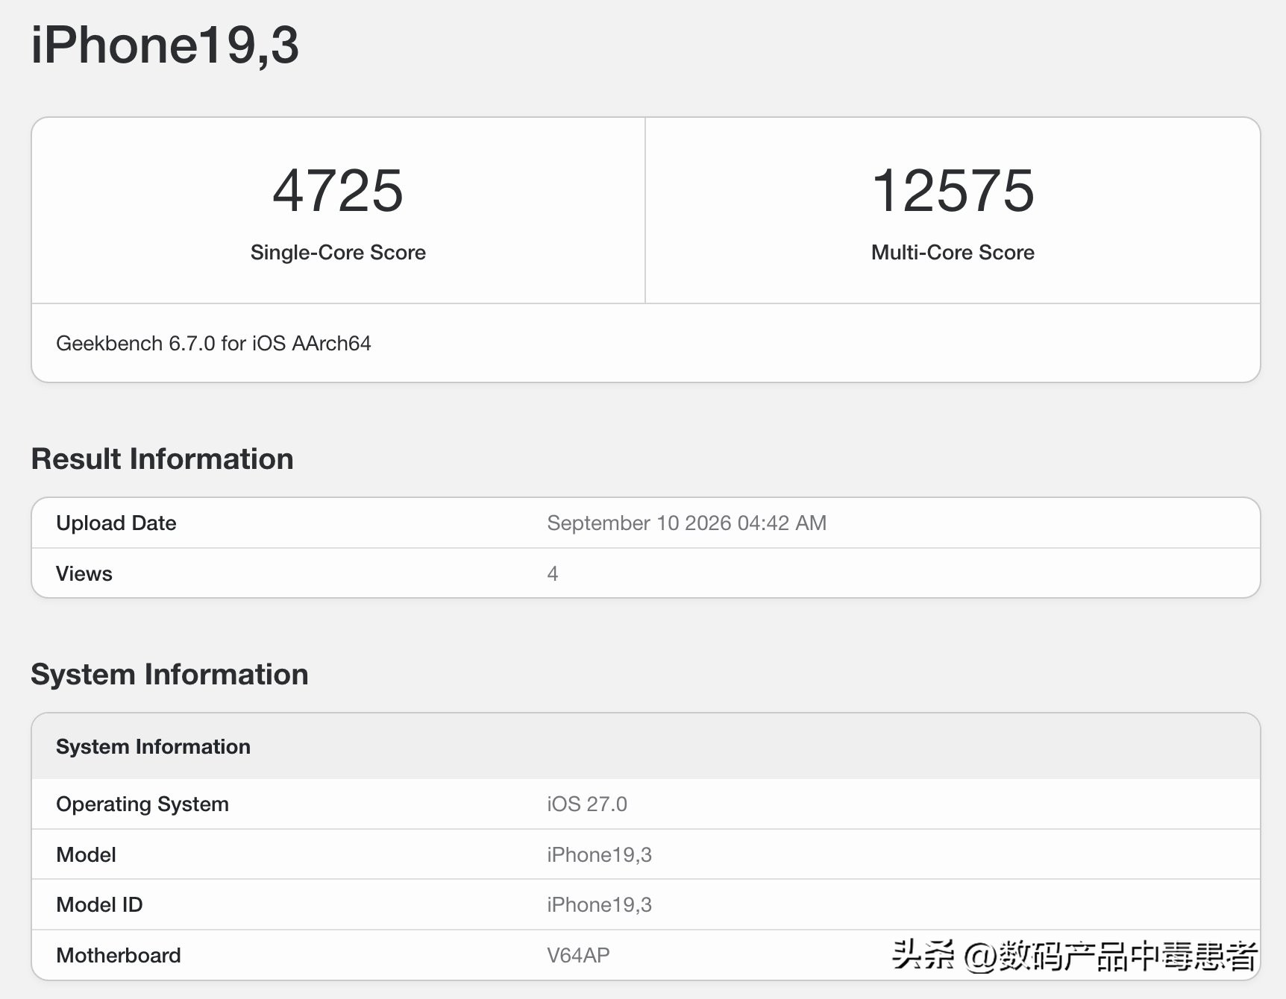
Task: Select the date September 10 2026 04:42 AM
Action: point(686,523)
